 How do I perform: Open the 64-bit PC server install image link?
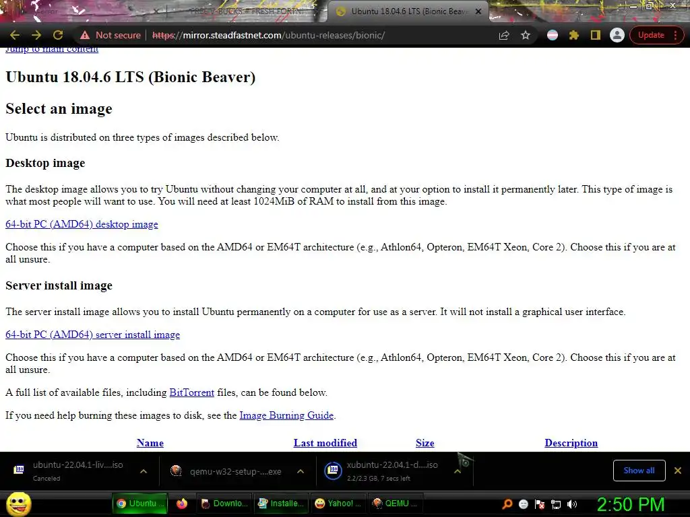pyautogui.click(x=93, y=335)
